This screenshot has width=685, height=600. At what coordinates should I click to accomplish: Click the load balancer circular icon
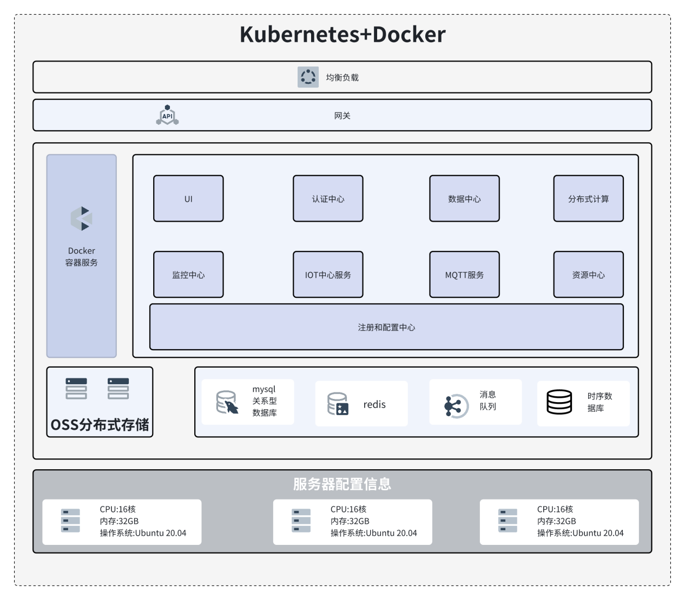click(308, 77)
